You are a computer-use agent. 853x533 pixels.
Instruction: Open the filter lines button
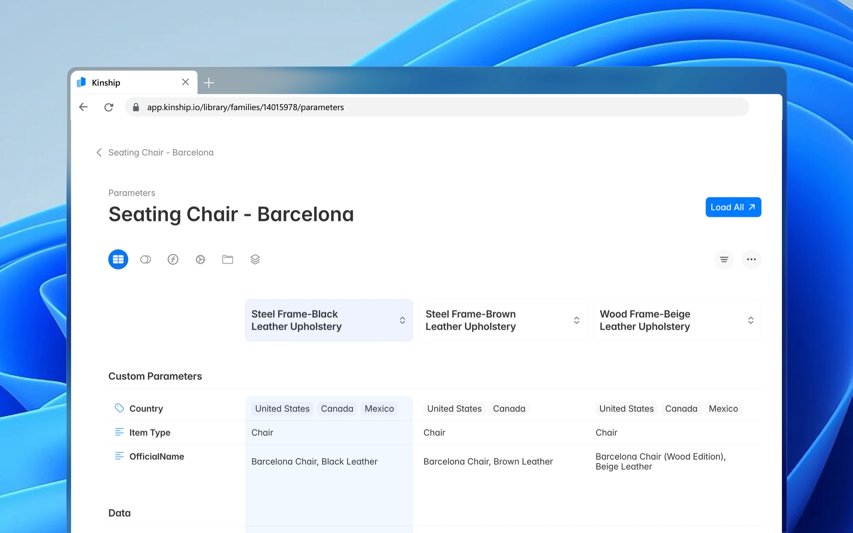724,259
